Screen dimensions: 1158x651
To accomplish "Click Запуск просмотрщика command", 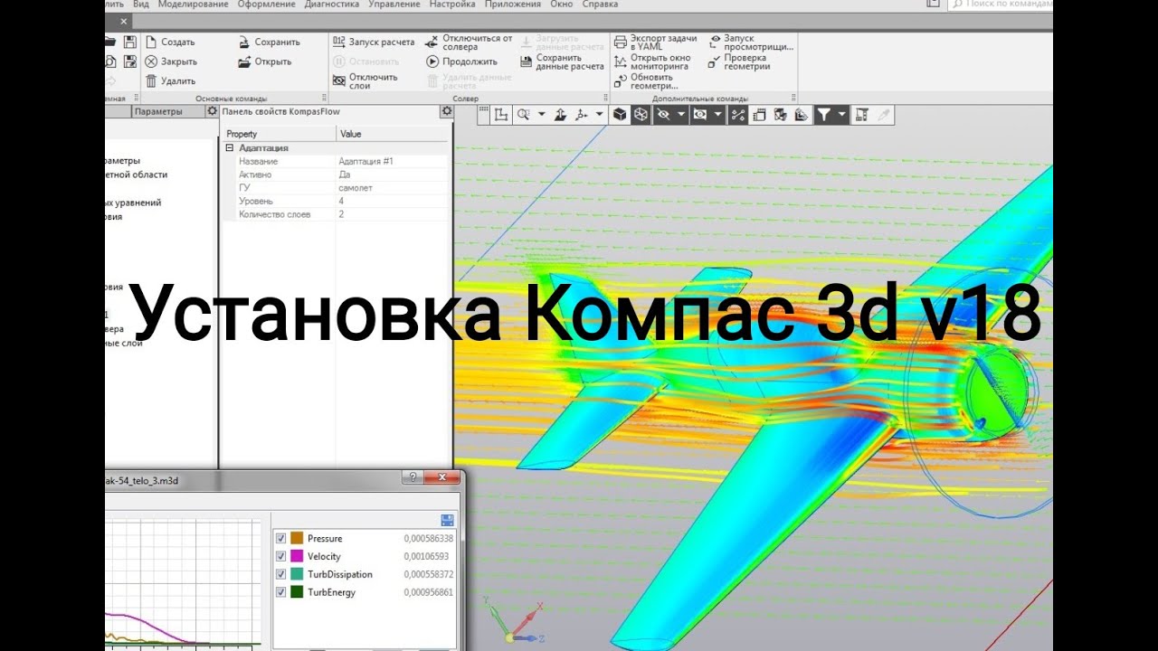I will (752, 42).
